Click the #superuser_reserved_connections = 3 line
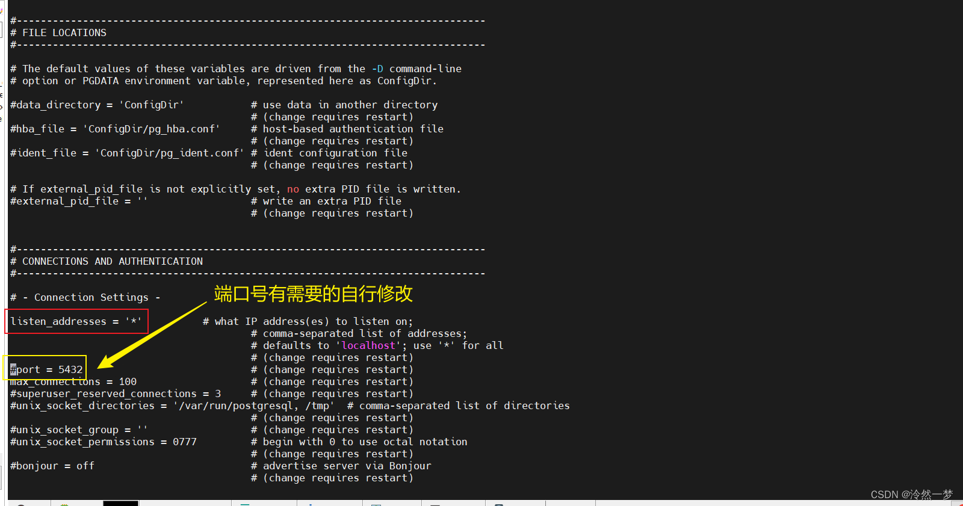 click(x=116, y=393)
